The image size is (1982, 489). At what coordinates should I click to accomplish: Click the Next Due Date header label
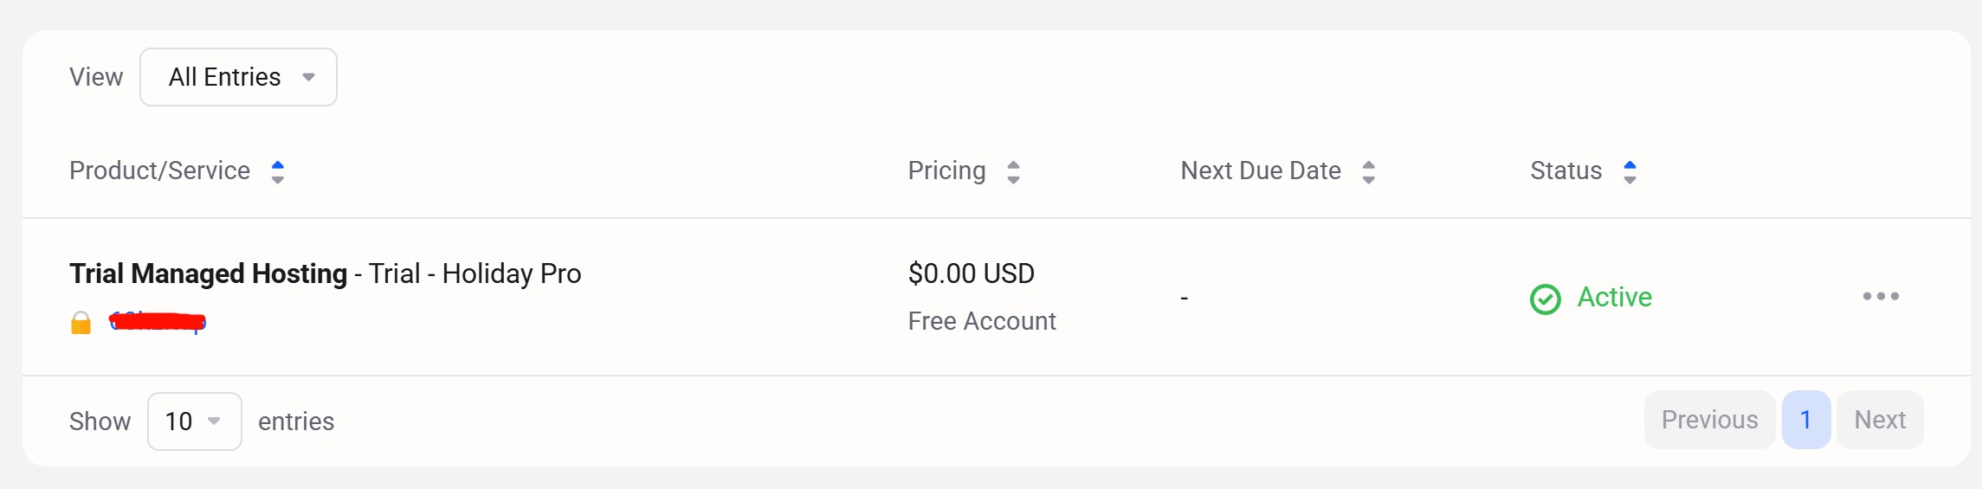point(1260,171)
